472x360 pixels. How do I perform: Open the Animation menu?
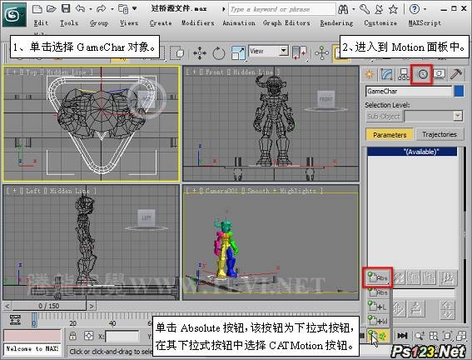pos(239,22)
